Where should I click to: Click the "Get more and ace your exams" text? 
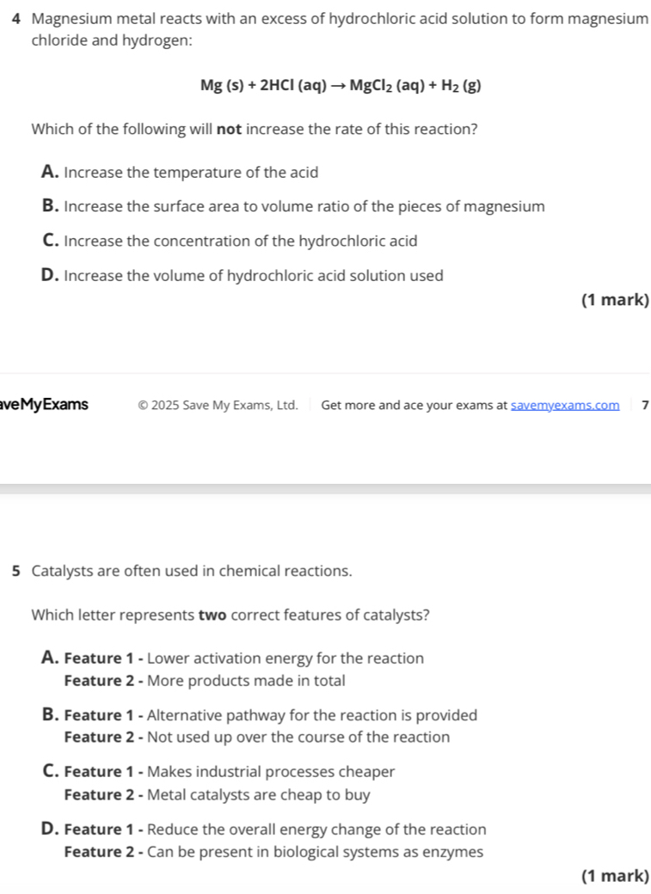point(414,405)
